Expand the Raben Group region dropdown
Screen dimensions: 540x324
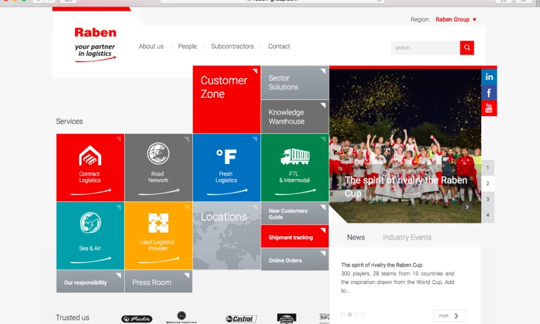(x=456, y=20)
